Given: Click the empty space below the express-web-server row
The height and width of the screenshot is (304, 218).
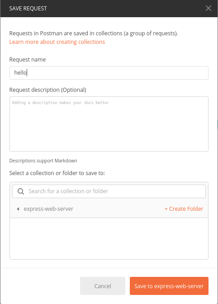Looking at the screenshot, I should click(x=109, y=238).
